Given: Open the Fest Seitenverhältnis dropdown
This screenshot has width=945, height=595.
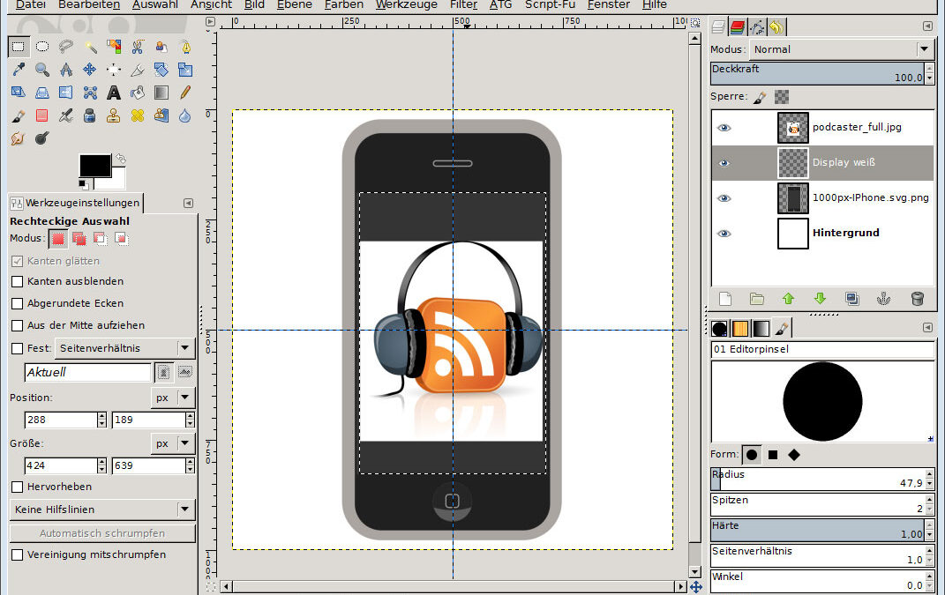Looking at the screenshot, I should (x=124, y=348).
